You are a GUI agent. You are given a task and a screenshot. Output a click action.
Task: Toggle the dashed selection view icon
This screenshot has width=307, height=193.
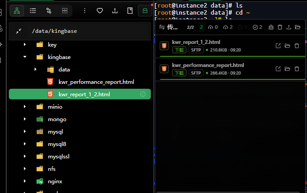click(x=65, y=11)
